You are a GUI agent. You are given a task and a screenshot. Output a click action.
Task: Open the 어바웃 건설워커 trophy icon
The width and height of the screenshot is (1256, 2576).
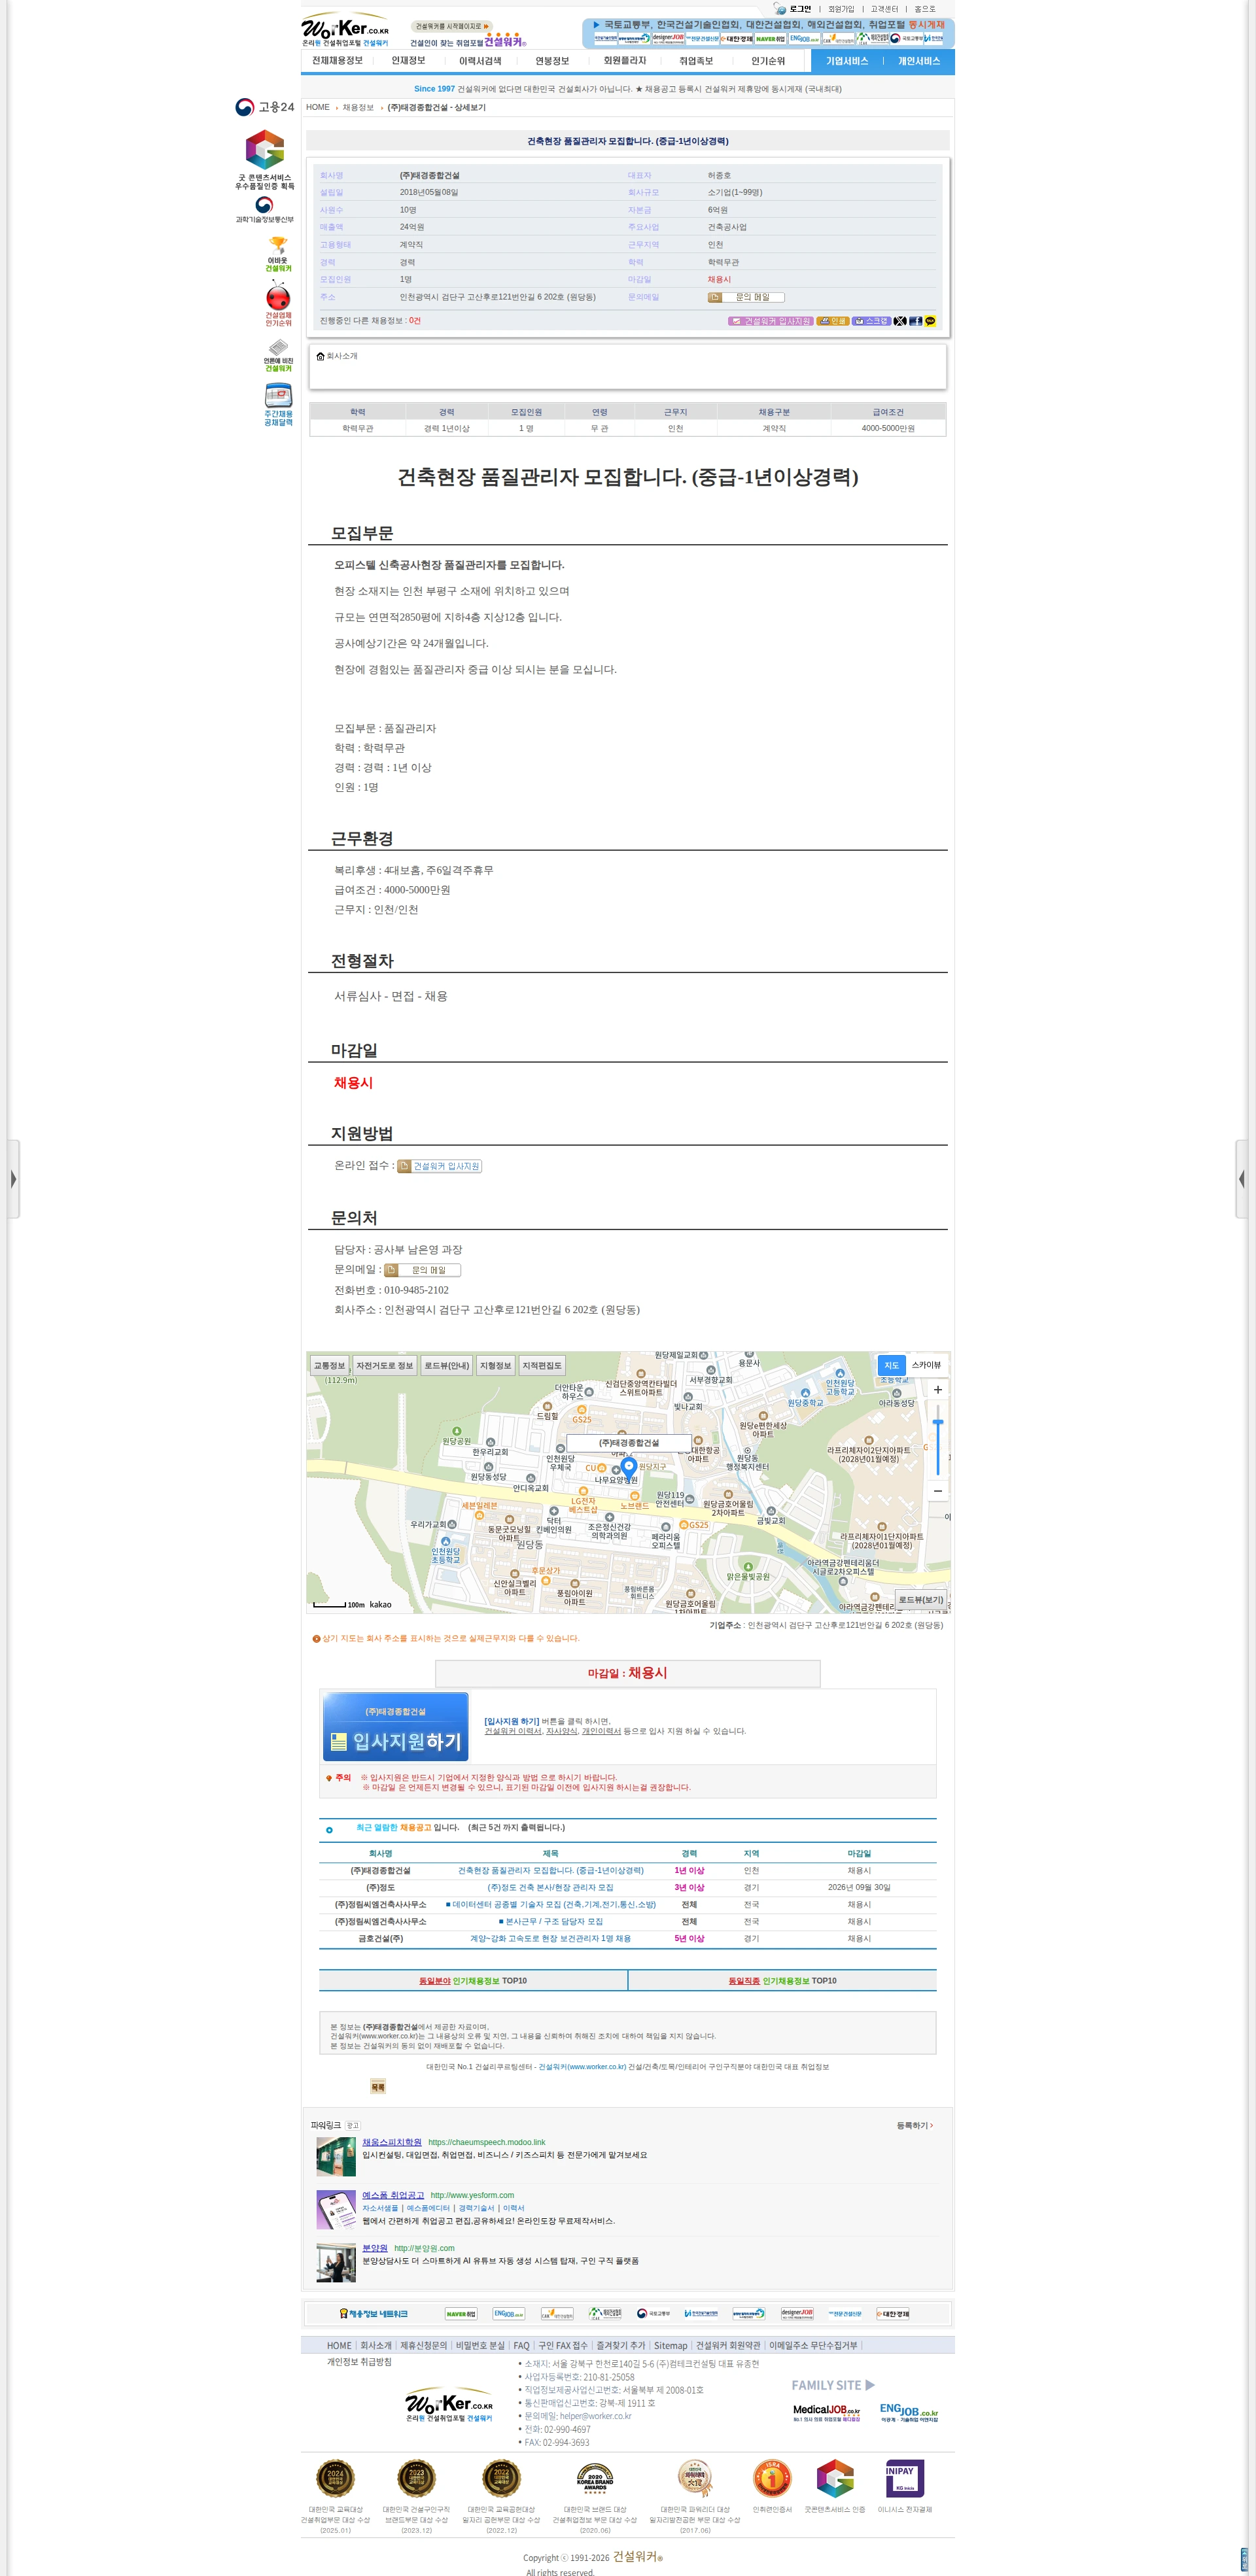click(x=278, y=254)
